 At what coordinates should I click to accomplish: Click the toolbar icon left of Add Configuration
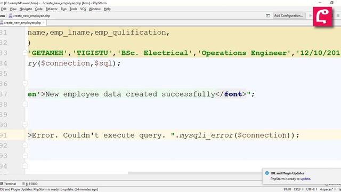[268, 15]
